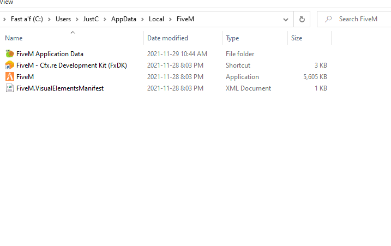This screenshot has height=246, width=391.
Task: Click the orange FiveM application icon
Action: [10, 76]
